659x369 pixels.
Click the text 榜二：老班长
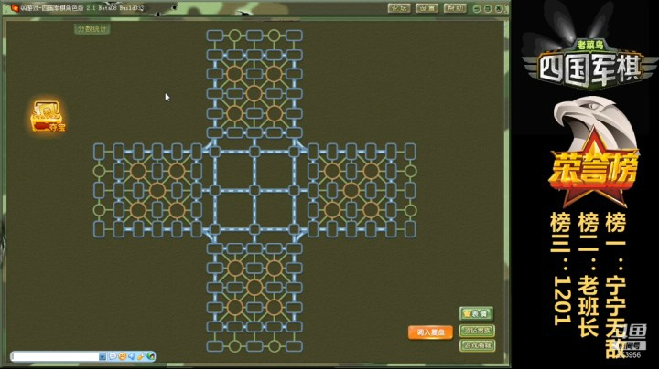(589, 275)
